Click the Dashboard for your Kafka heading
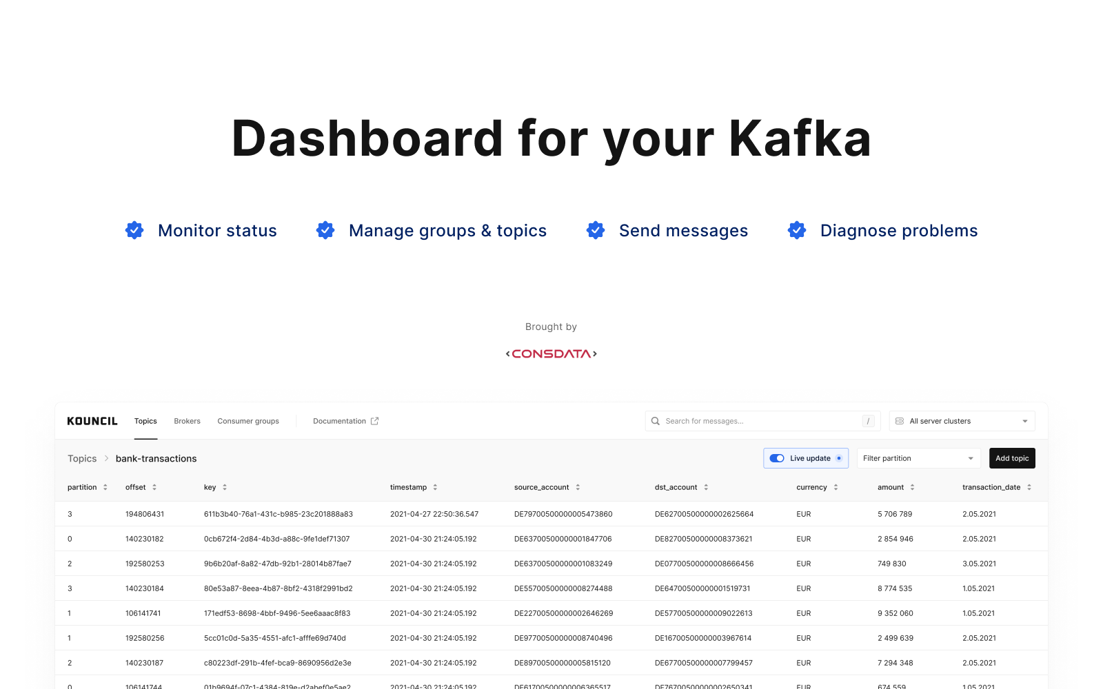This screenshot has height=689, width=1103. (551, 139)
